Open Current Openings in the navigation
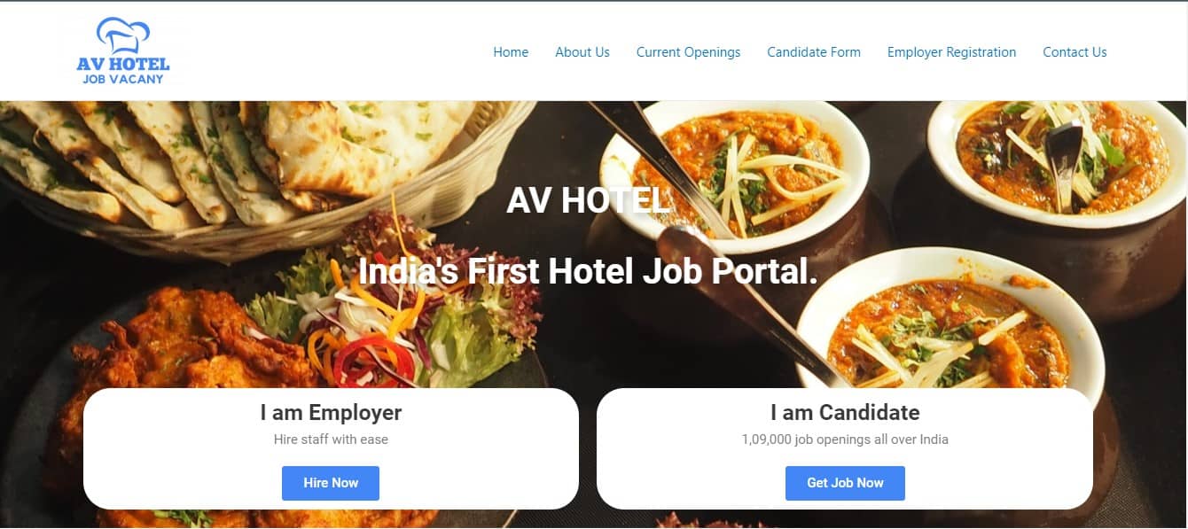The height and width of the screenshot is (529, 1188). (688, 52)
